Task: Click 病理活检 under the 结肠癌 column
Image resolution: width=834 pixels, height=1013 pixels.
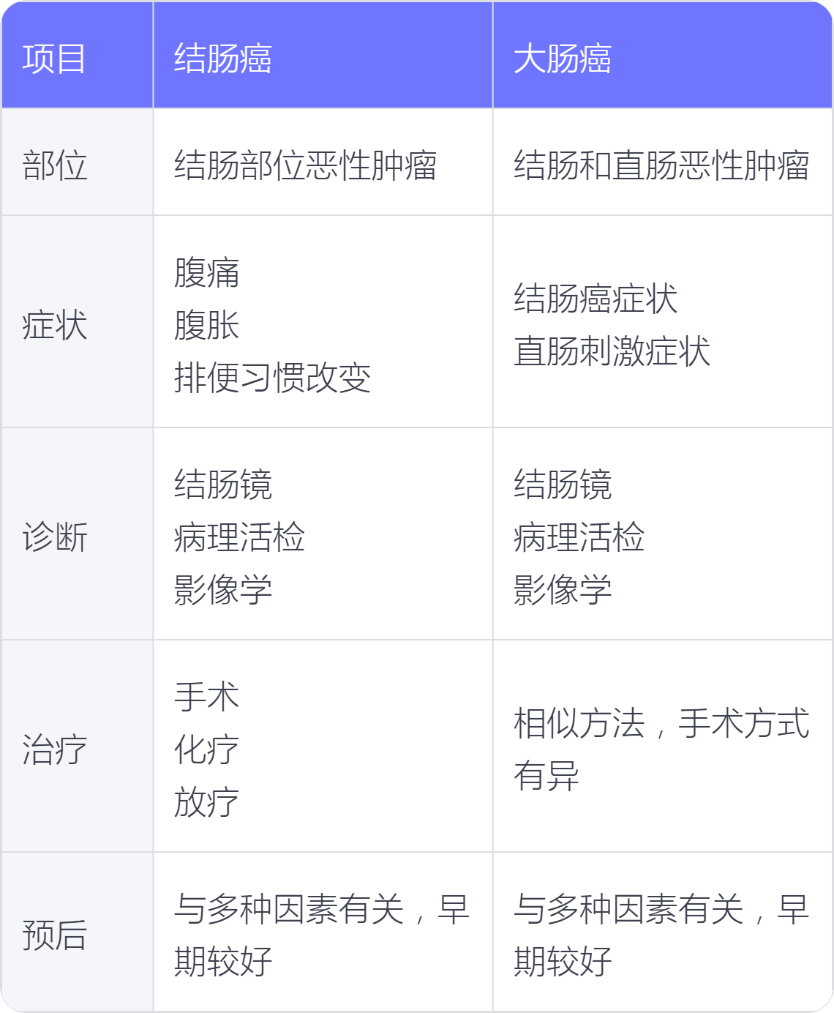Action: (x=239, y=537)
